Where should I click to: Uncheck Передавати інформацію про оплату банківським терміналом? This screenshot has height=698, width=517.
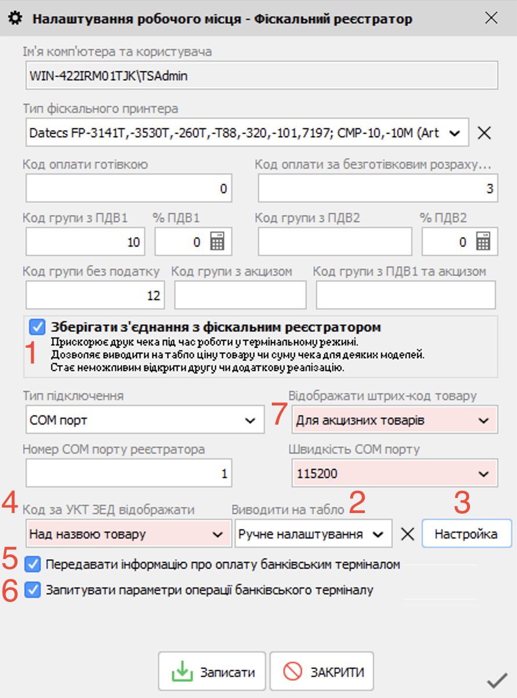[34, 564]
